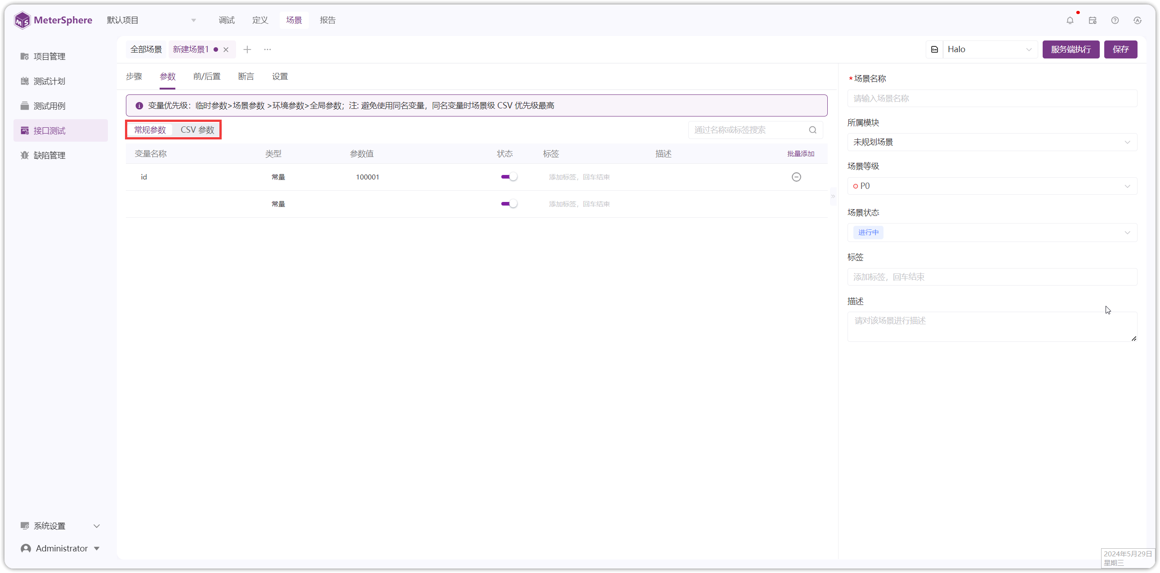Screen dimensions: 1160x573
Task: Switch to the 断言 tab
Action: tap(246, 76)
